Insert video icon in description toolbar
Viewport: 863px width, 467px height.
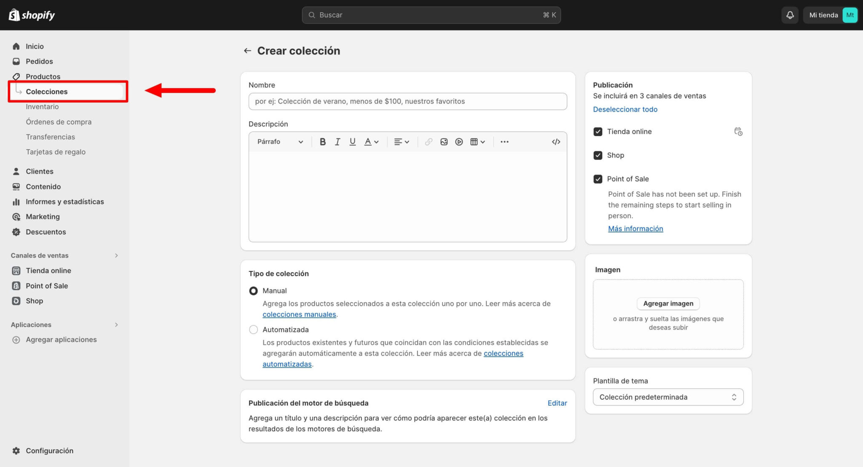[459, 142]
